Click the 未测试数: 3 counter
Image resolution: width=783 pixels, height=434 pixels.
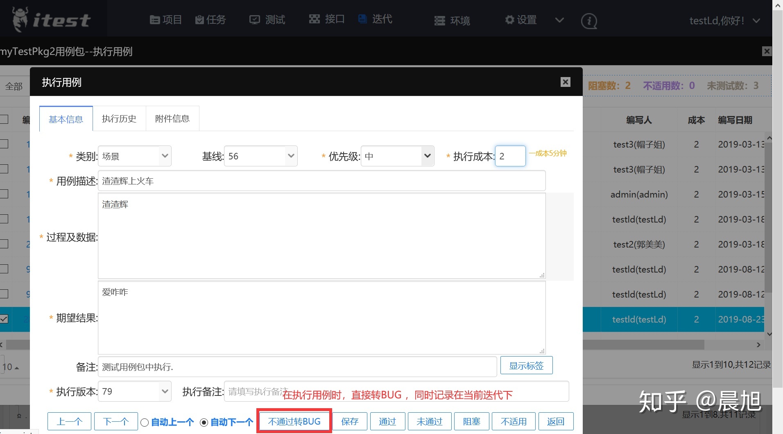point(733,86)
